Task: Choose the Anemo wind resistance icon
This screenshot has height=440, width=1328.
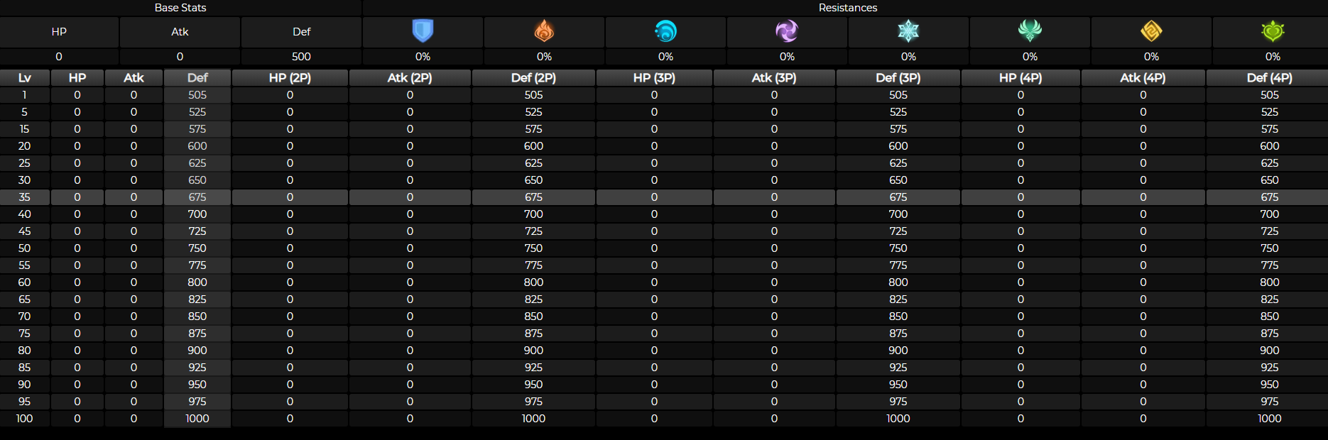Action: (x=1030, y=31)
